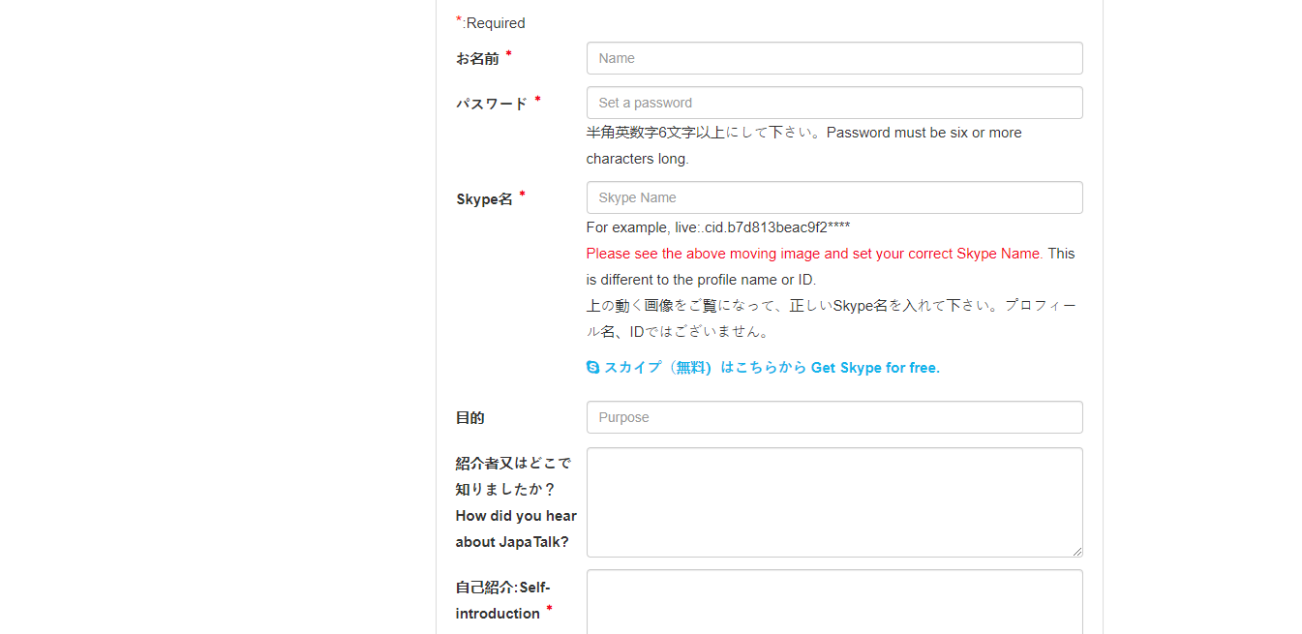The image size is (1302, 634).
Task: Click the red 'Please see the above moving image' text
Action: pyautogui.click(x=813, y=254)
